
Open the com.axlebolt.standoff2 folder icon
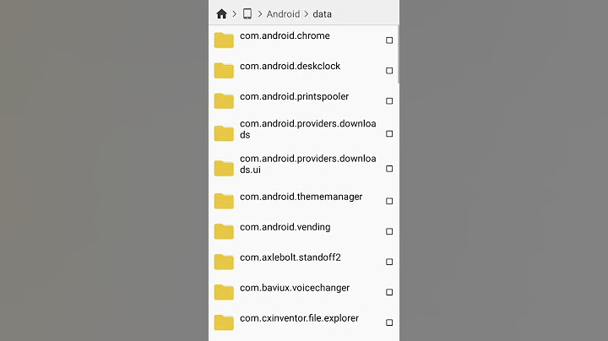pyautogui.click(x=224, y=262)
